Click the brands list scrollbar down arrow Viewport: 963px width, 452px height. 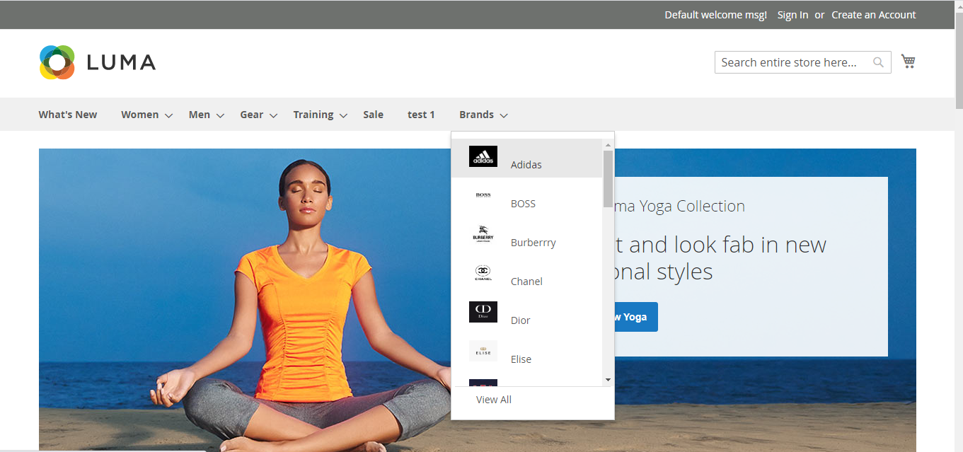point(608,380)
